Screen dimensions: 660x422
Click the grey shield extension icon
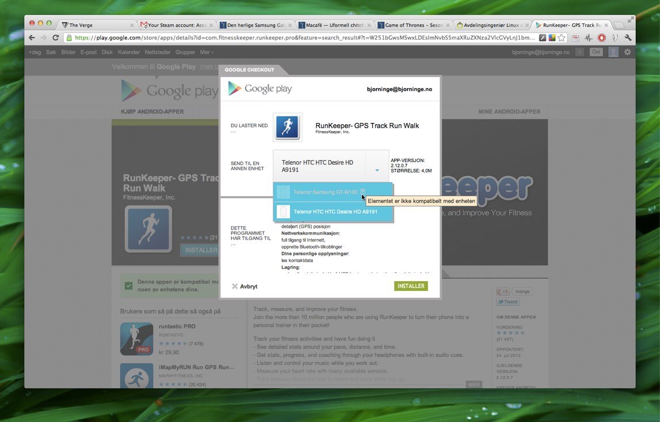(x=615, y=38)
